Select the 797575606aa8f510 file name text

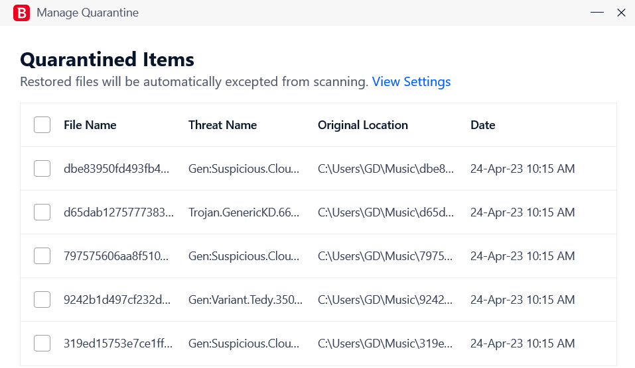(x=116, y=255)
